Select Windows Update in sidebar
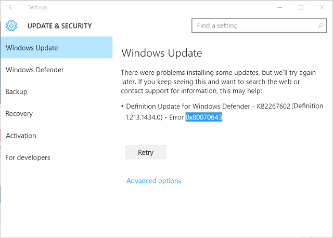Viewport: 333px width, 238px height. pyautogui.click(x=57, y=48)
